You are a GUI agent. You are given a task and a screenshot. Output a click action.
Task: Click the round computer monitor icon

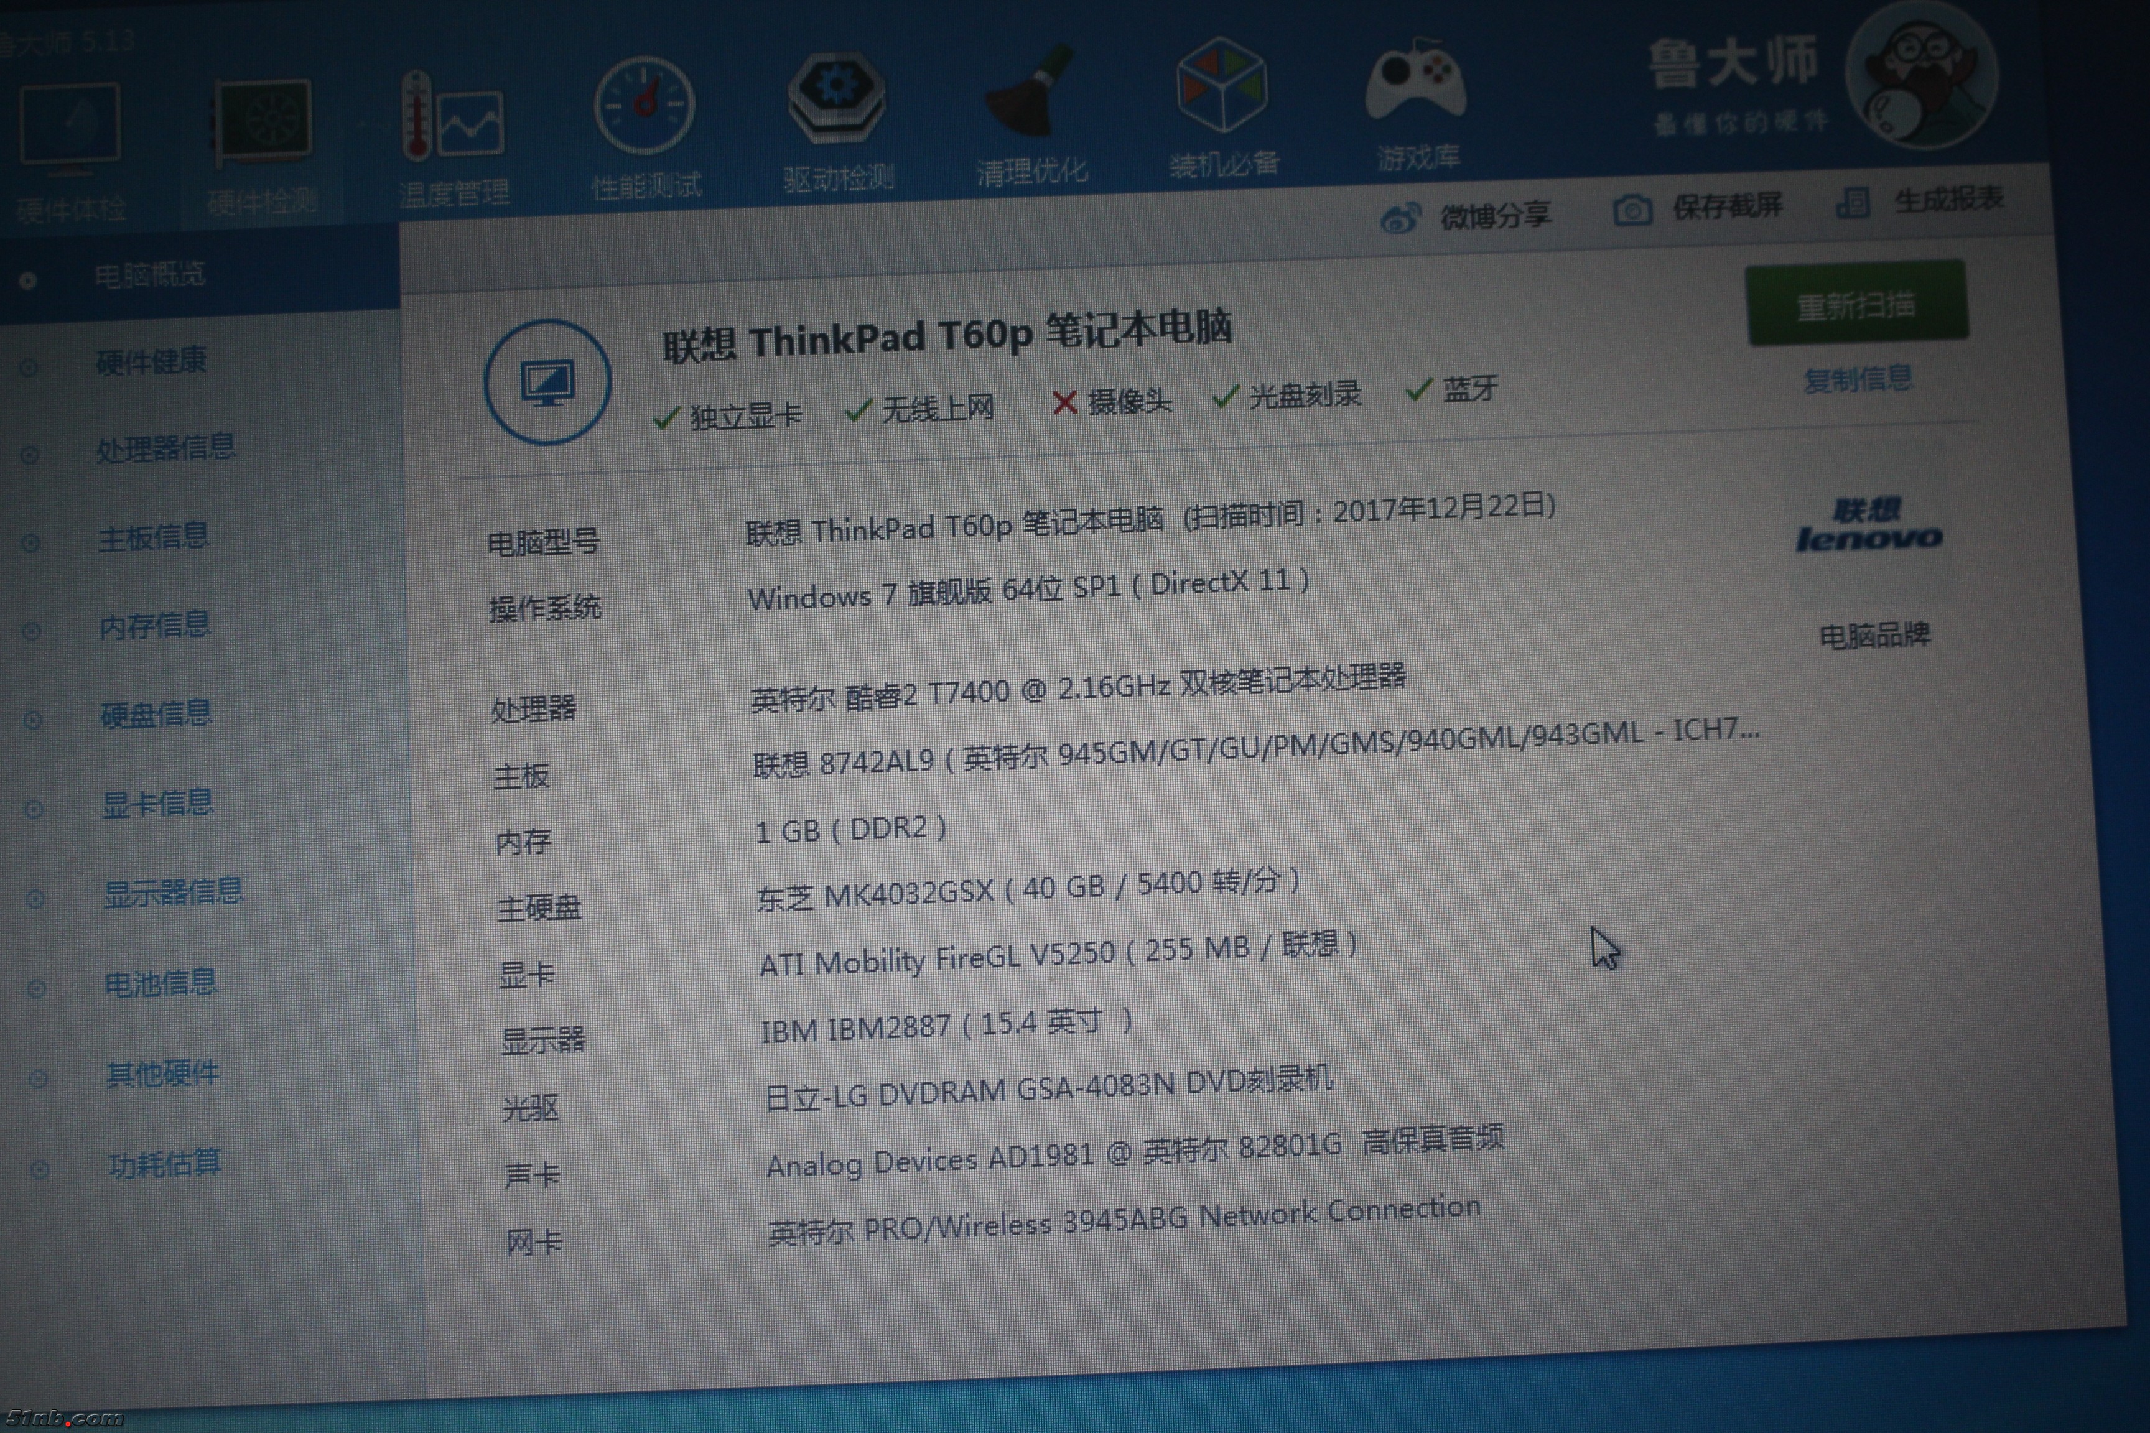pyautogui.click(x=547, y=381)
